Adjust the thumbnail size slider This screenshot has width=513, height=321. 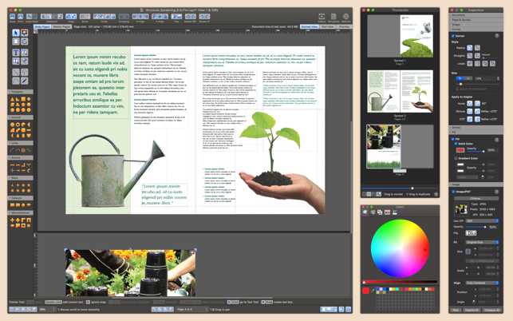pyautogui.click(x=400, y=188)
